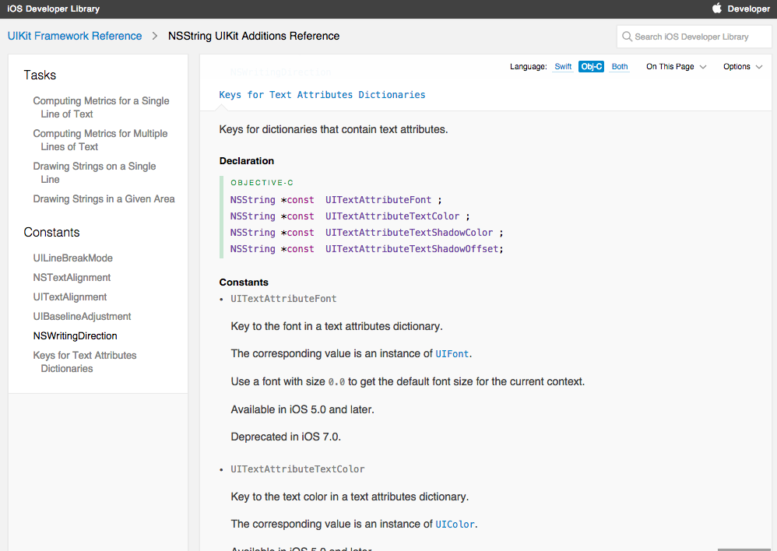Open the Options dropdown menu
777x551 pixels.
[x=742, y=67]
